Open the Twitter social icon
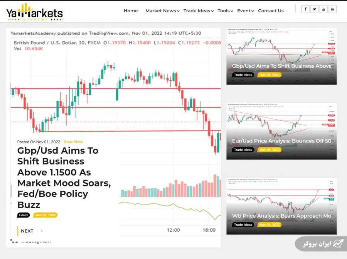 (x=315, y=9)
